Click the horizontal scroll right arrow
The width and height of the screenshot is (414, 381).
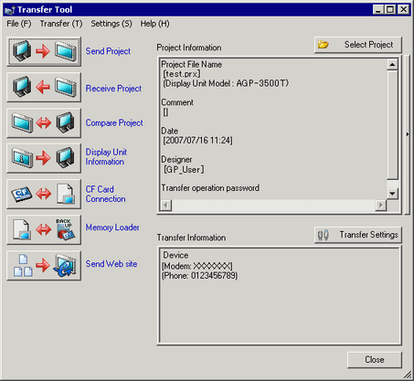pyautogui.click(x=381, y=205)
